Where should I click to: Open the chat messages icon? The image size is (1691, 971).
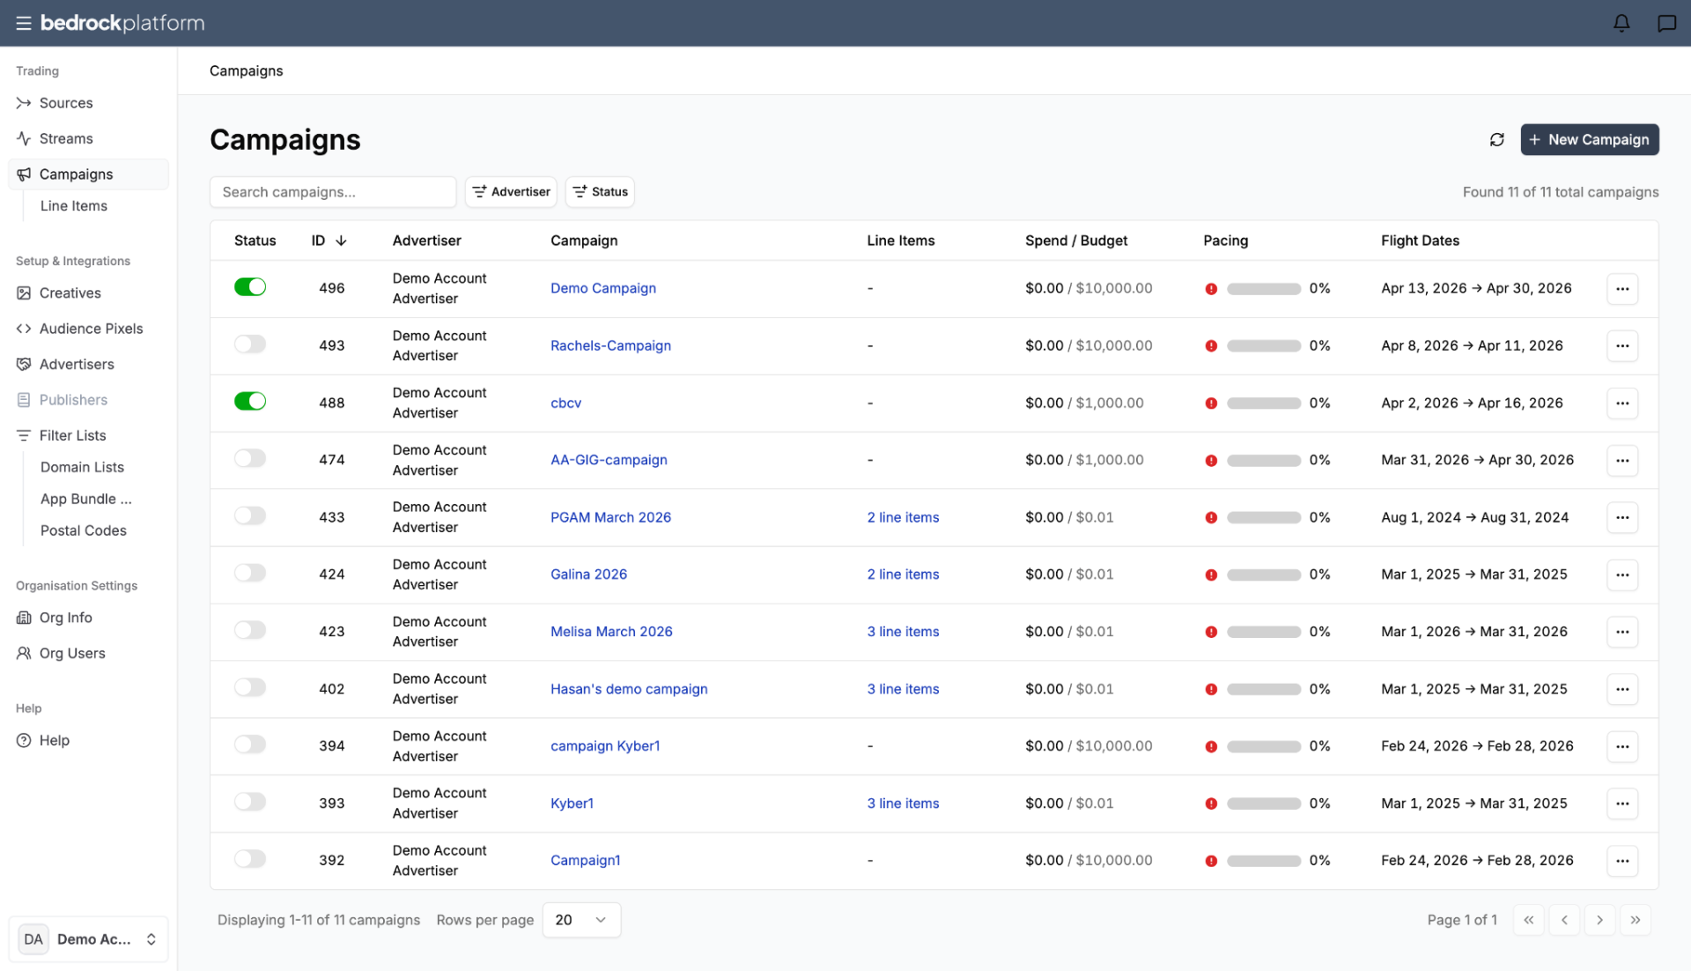coord(1666,23)
